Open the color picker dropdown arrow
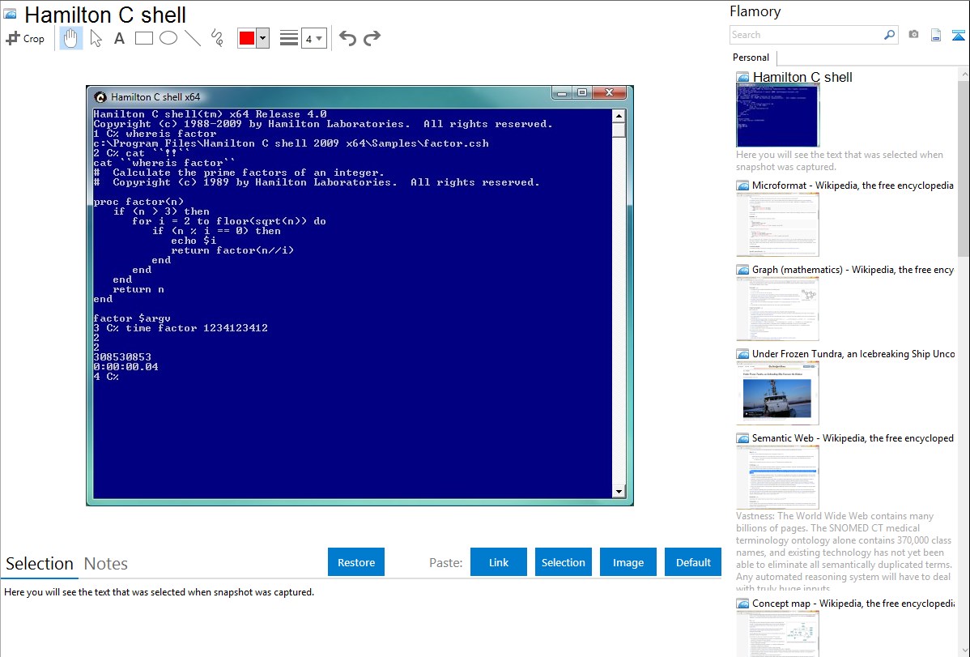This screenshot has height=657, width=970. click(262, 38)
